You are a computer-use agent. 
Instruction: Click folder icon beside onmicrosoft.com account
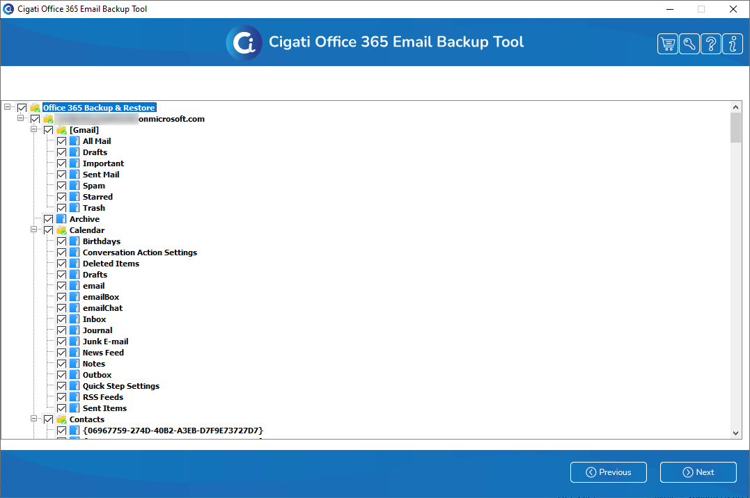[48, 118]
